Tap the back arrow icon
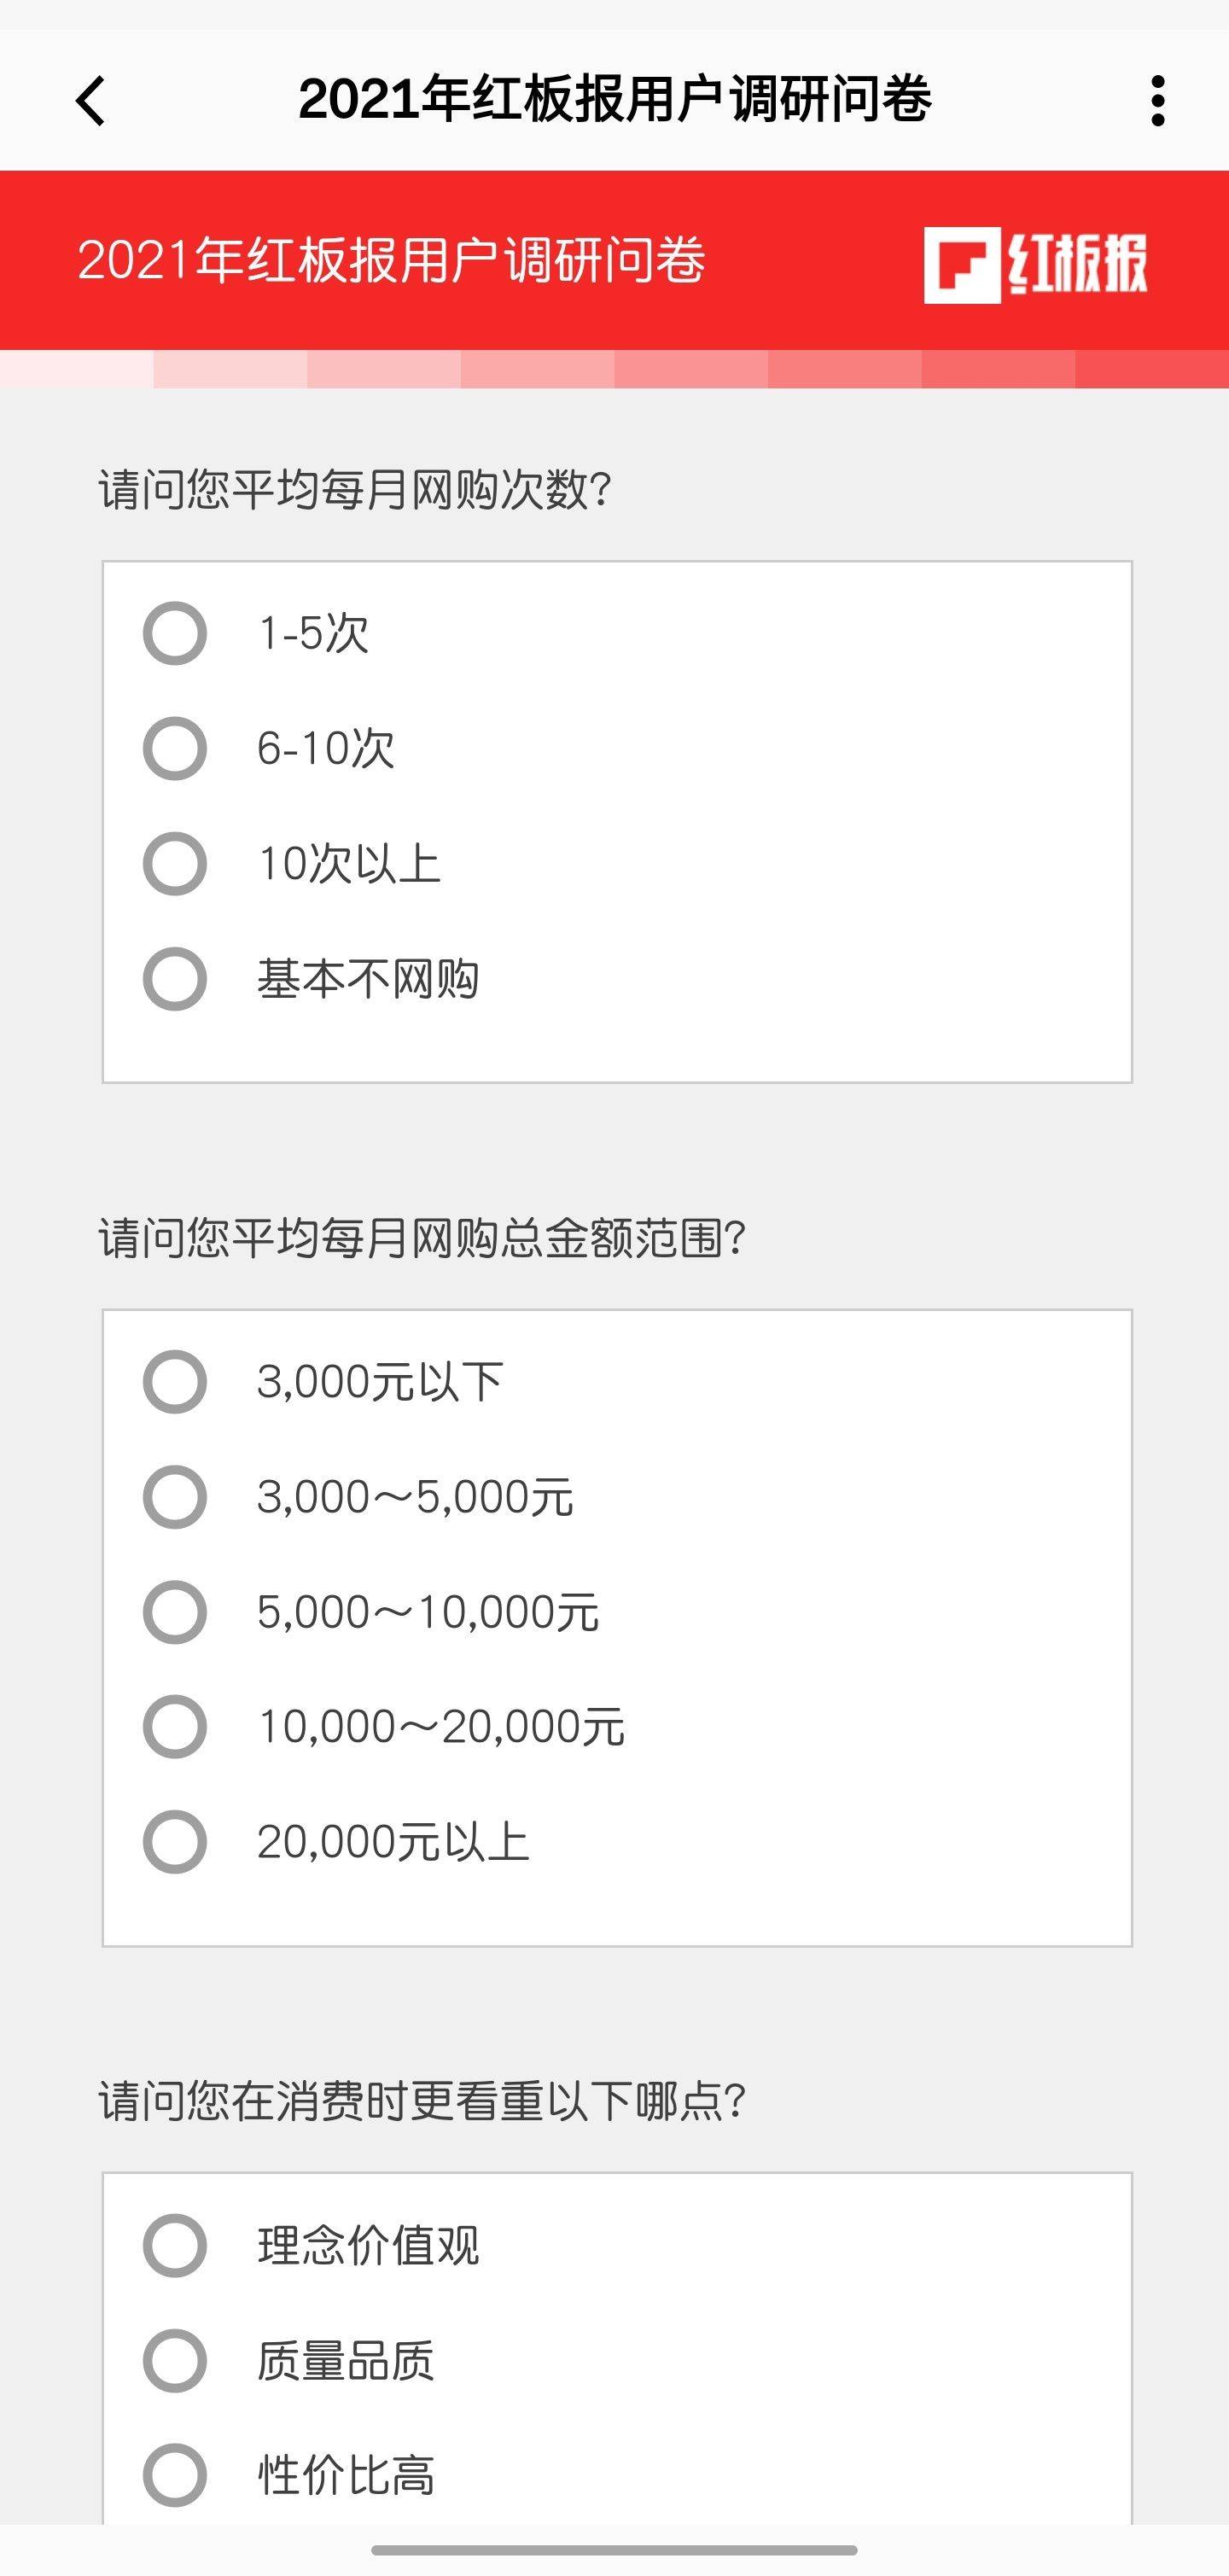 [x=91, y=101]
